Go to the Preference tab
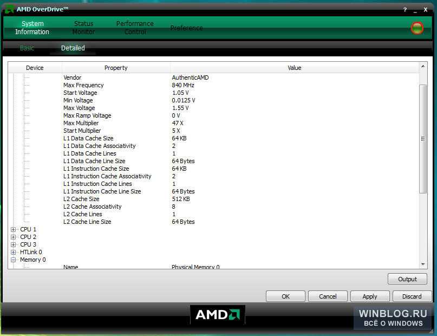 (186, 28)
